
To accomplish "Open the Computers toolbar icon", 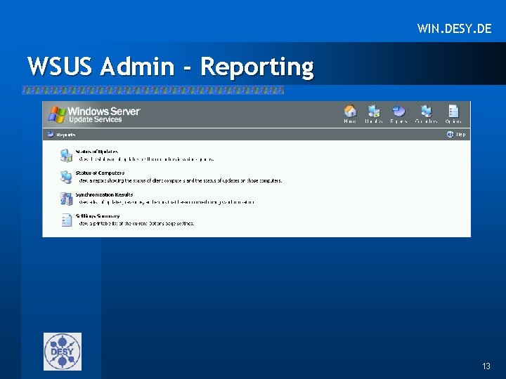I will click(427, 112).
